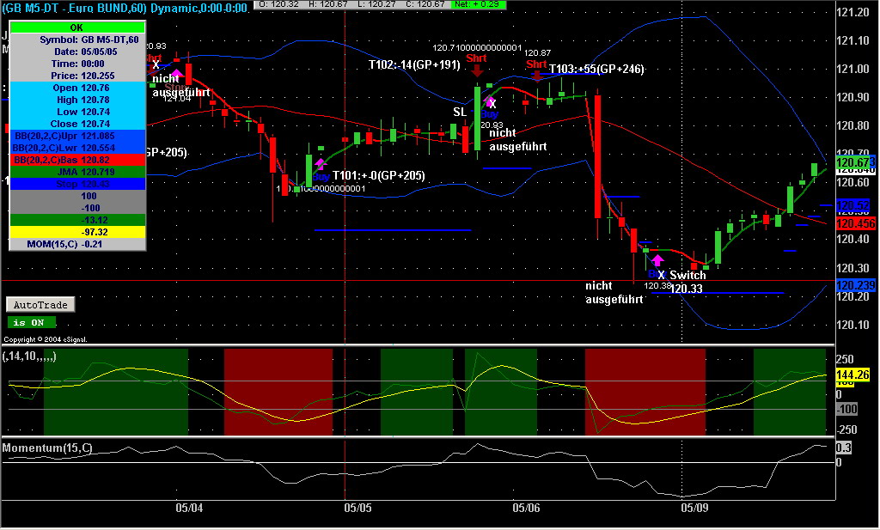880x530 pixels.
Task: Click the AutoTrade button
Action: [x=40, y=305]
